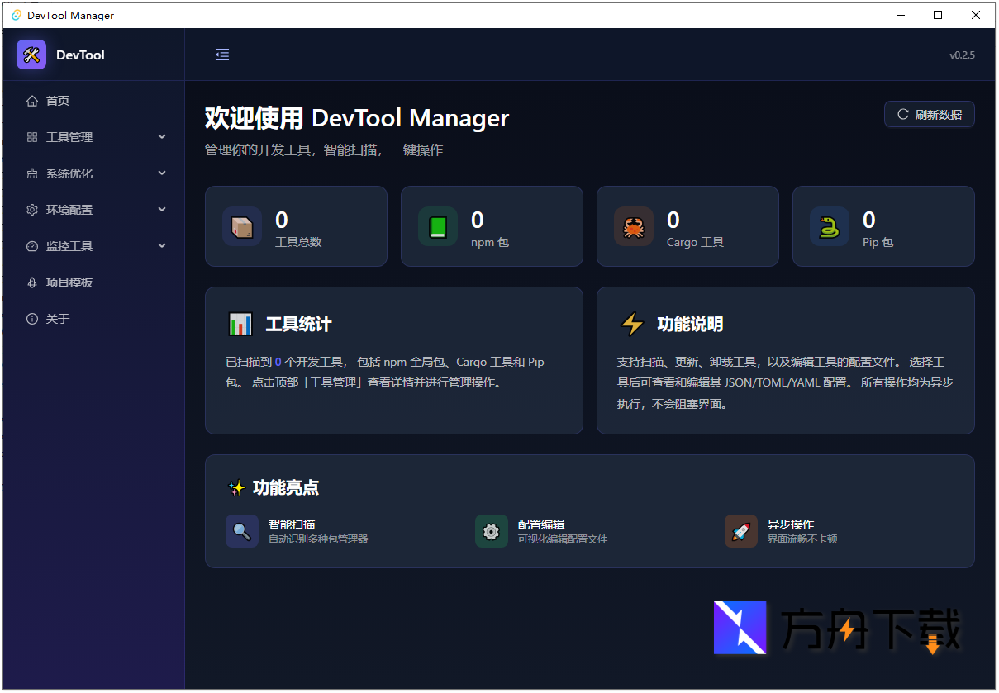Image resolution: width=999 pixels, height=693 pixels.
Task: Click the 配置编辑 gear icon
Action: click(x=492, y=531)
